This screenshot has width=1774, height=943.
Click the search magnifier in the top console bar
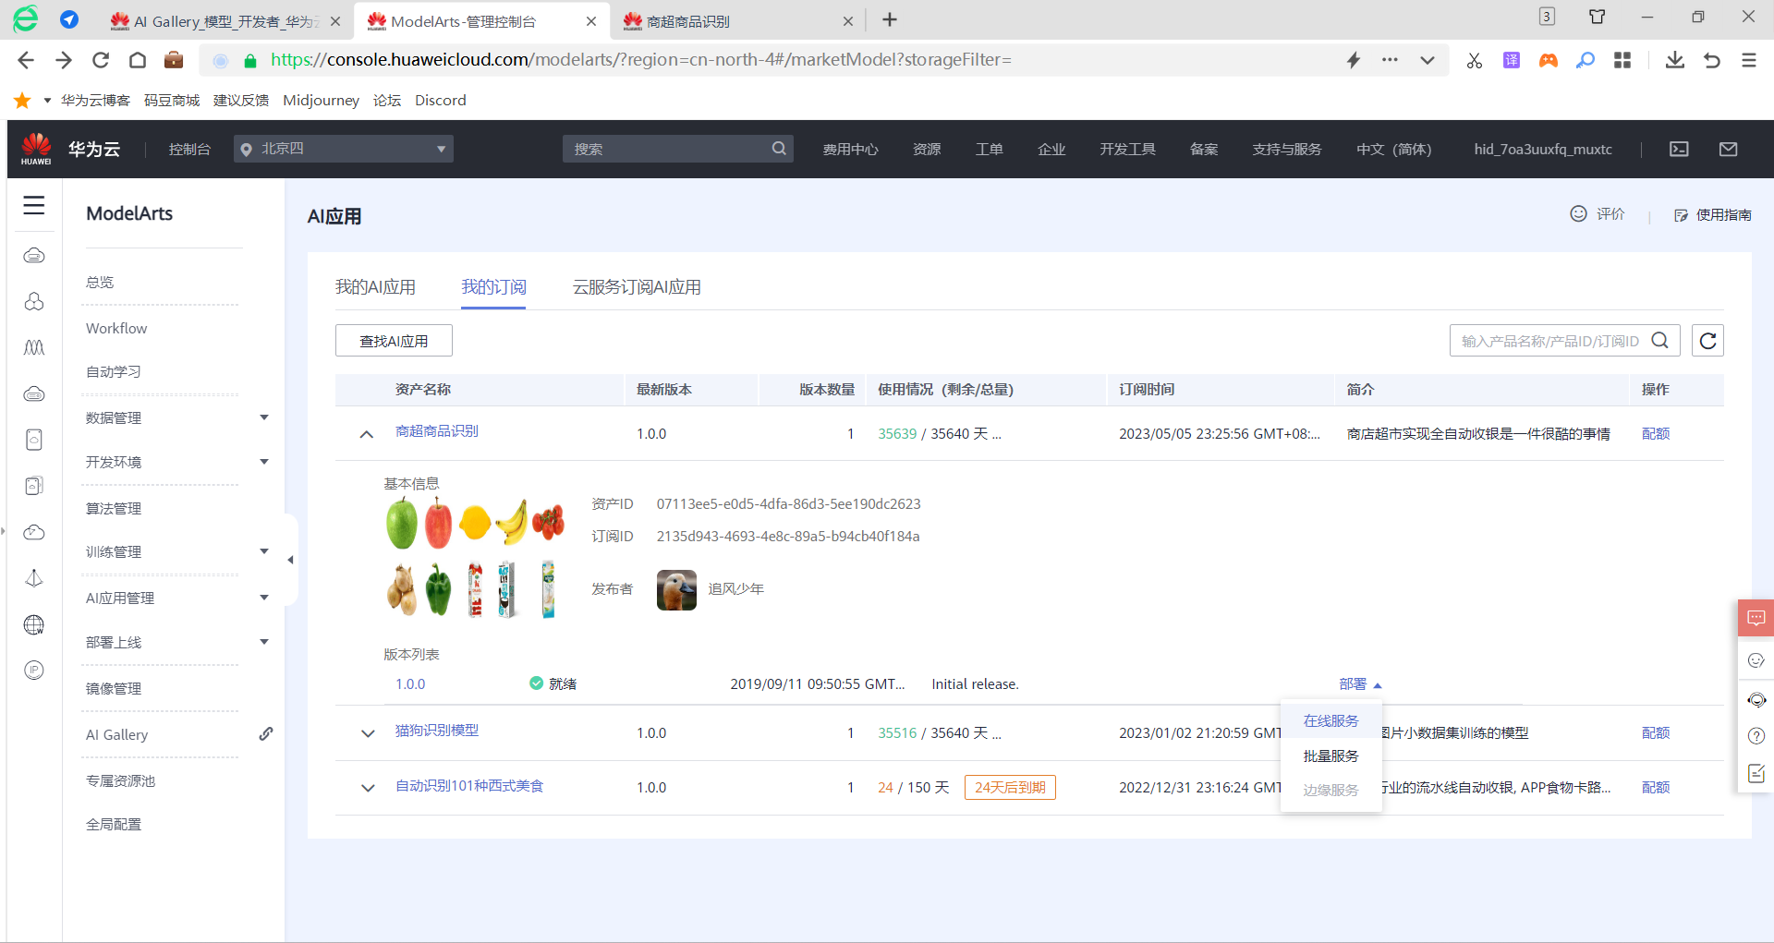tap(779, 149)
